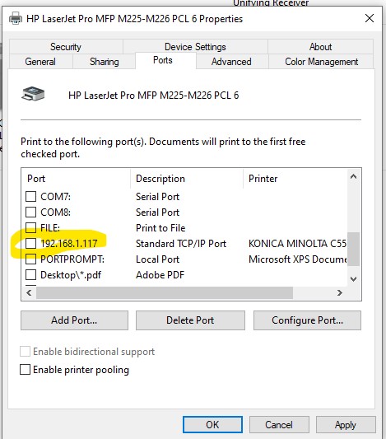Tick the COM7: port checkbox

(x=30, y=196)
